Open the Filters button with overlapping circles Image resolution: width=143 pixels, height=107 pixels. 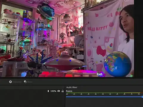click(x=28, y=82)
